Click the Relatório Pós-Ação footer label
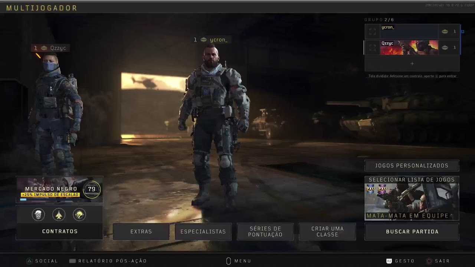 coord(112,261)
